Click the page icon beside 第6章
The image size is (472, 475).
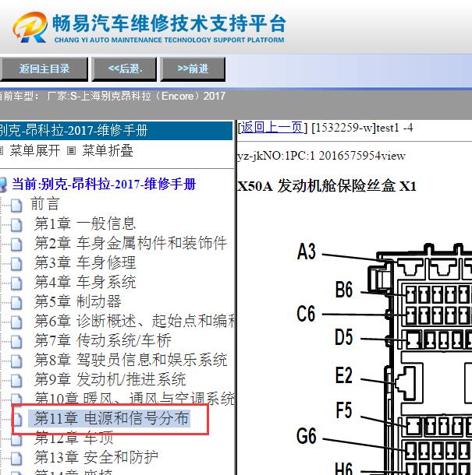tap(16, 322)
